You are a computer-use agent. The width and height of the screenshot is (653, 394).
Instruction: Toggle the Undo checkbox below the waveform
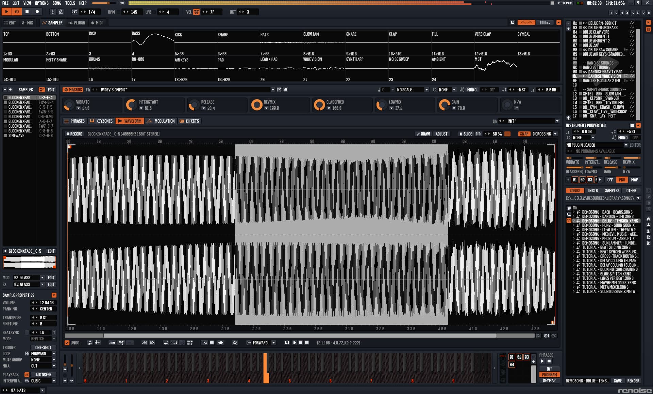pos(67,343)
